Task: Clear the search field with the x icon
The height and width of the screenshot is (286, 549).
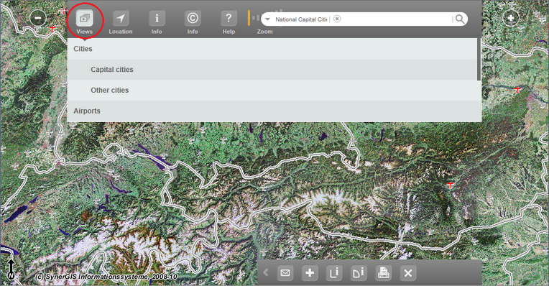Action: (337, 19)
